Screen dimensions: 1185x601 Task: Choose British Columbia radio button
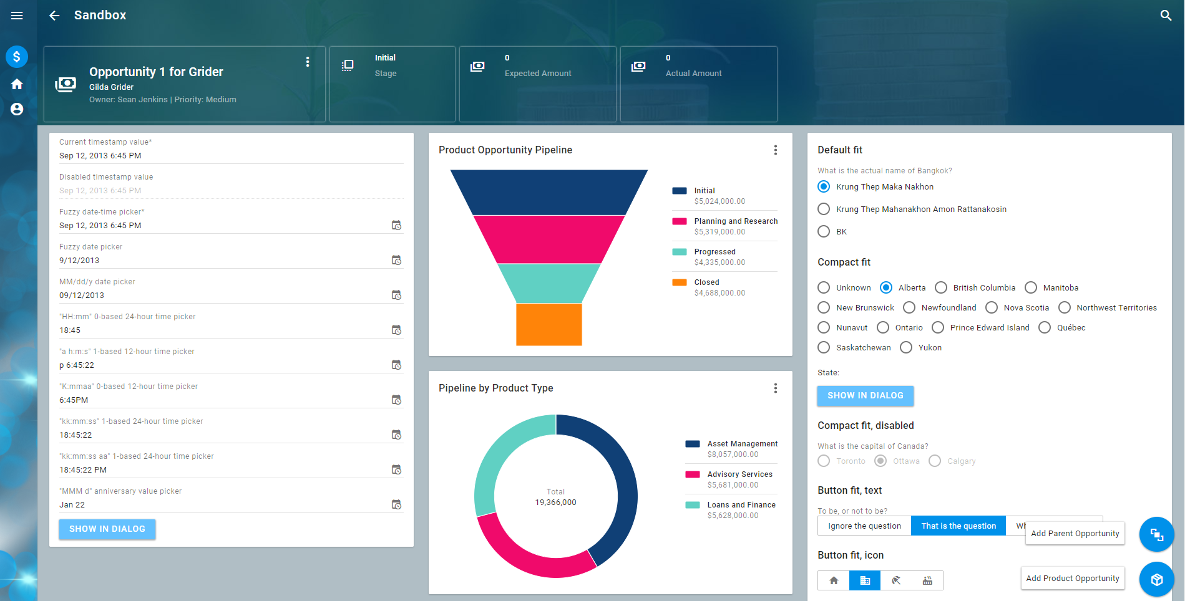pos(941,288)
